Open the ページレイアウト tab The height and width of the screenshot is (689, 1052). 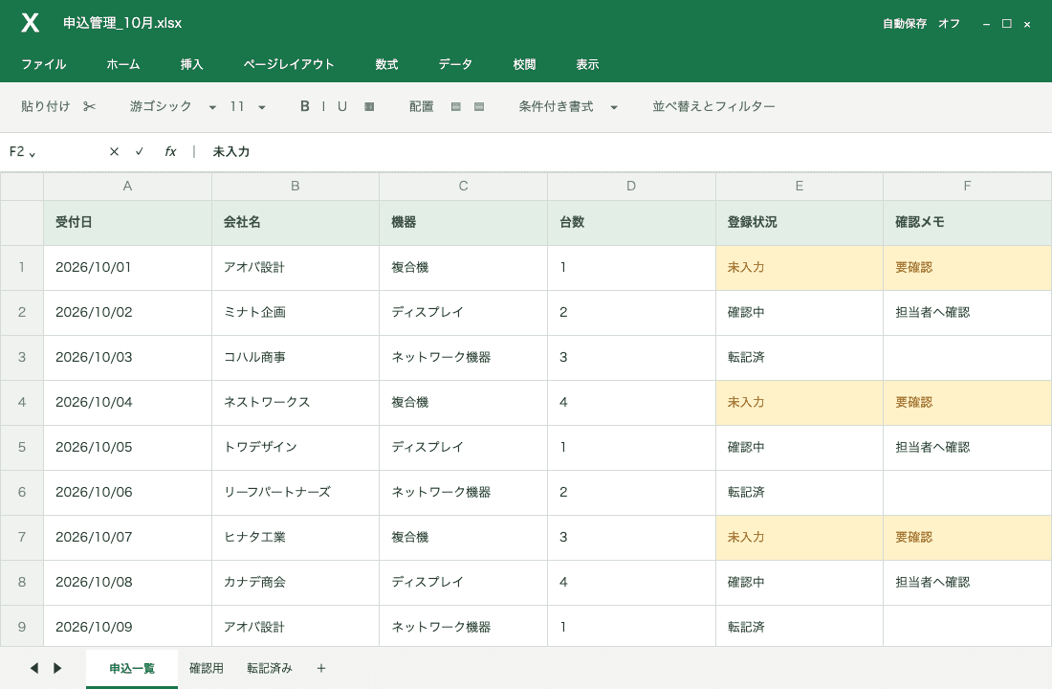pos(289,64)
